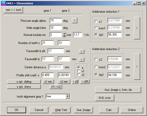The height and width of the screenshot is (116, 147).
Task: Click the ZAR1+ application icon in the title bar
Action: [4, 3]
